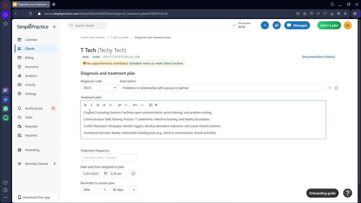Image resolution: width=361 pixels, height=203 pixels.
Task: Open the reminder After dropdown
Action: [x=94, y=190]
